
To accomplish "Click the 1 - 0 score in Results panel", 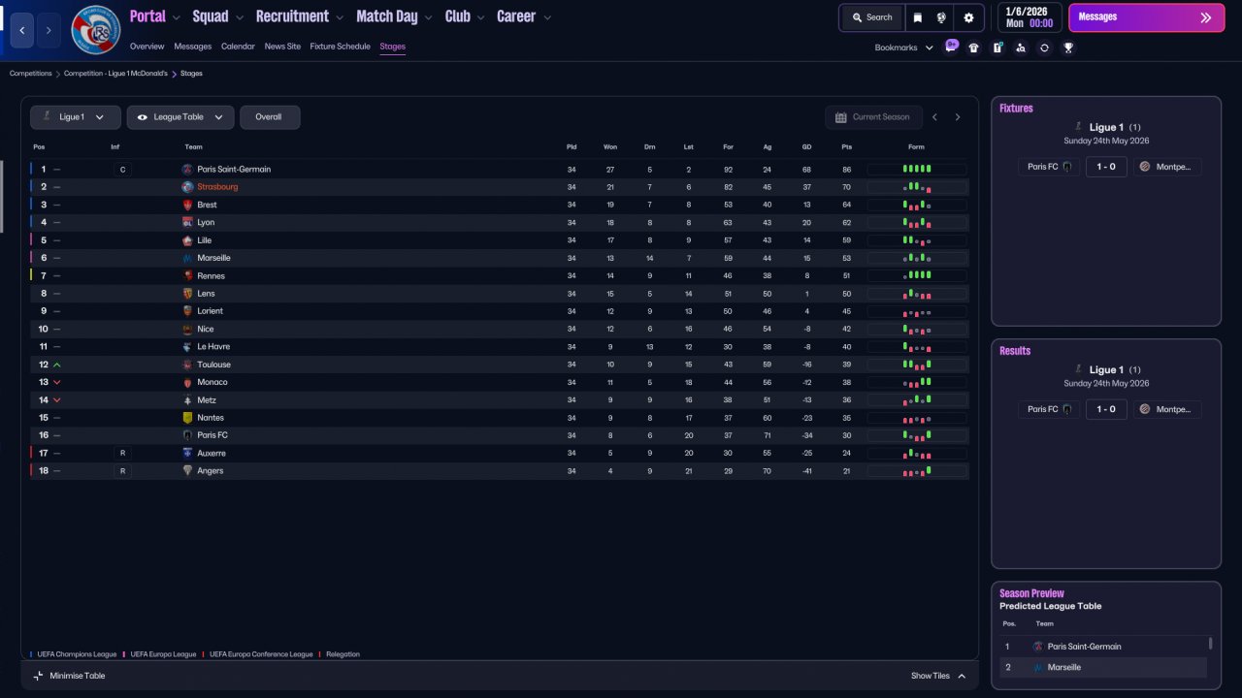I will 1105,409.
